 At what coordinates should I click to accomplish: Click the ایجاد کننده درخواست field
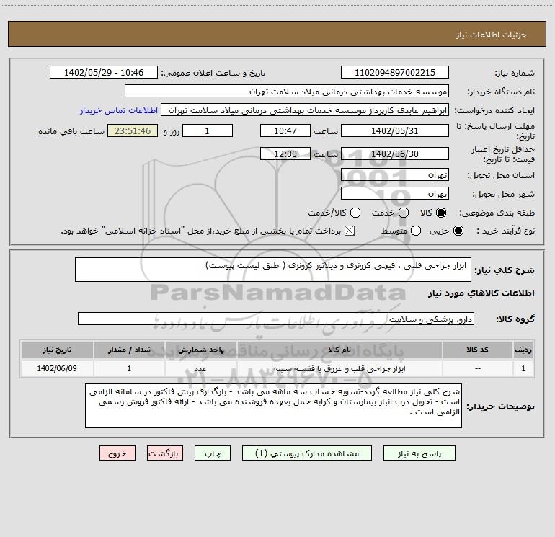[x=305, y=110]
